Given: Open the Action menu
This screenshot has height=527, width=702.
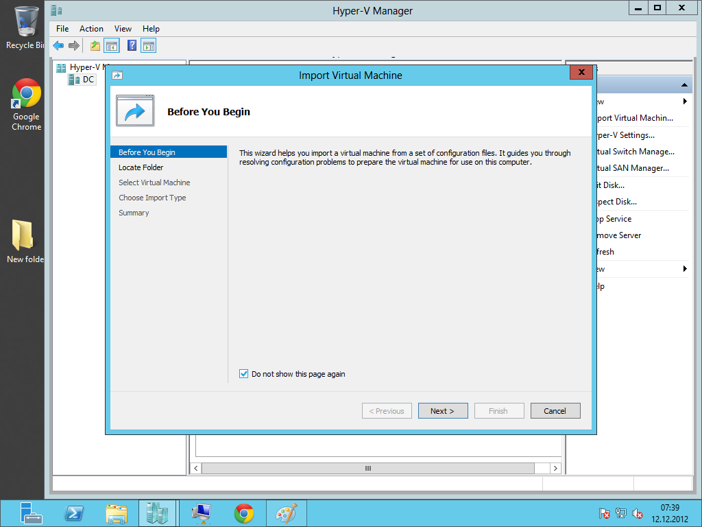Looking at the screenshot, I should point(91,29).
